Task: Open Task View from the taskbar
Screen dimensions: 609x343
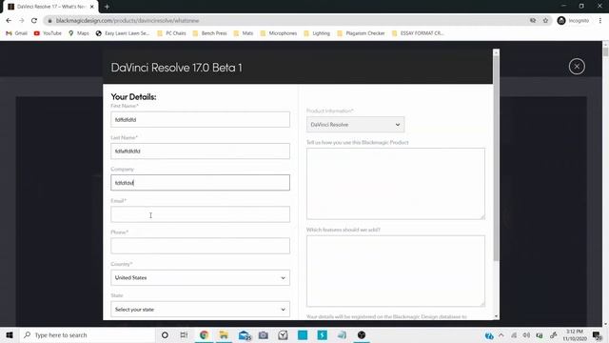Action: pos(184,334)
